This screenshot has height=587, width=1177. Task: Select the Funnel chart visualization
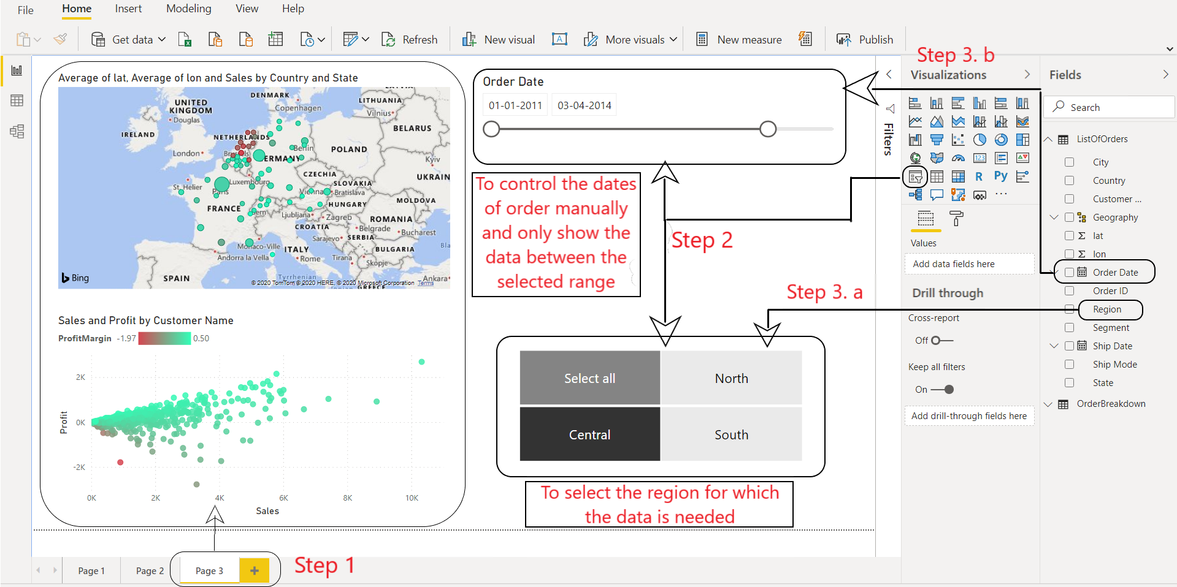937,140
